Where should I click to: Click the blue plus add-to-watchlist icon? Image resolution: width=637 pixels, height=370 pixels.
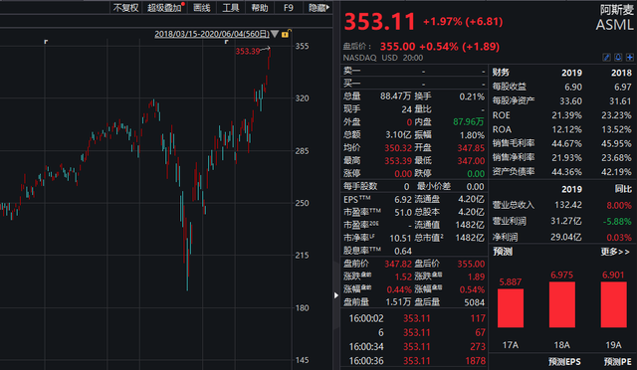[x=630, y=58]
